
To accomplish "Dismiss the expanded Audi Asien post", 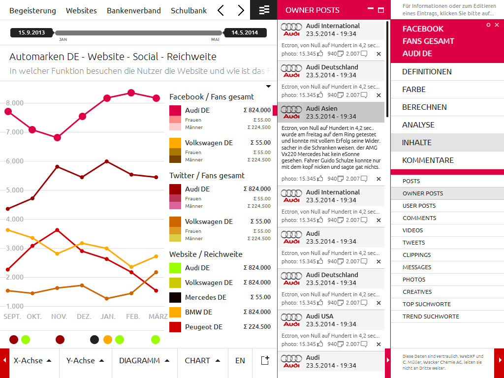I will pos(378,179).
